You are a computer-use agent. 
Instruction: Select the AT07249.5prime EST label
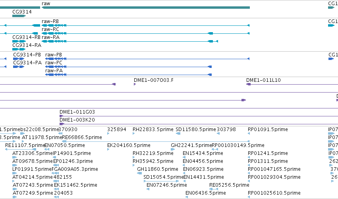point(33,193)
